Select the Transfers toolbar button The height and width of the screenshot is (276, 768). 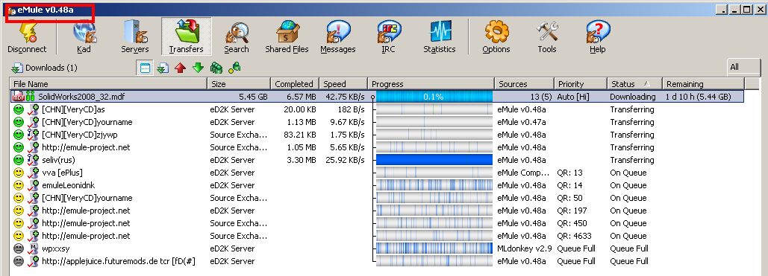pos(186,36)
